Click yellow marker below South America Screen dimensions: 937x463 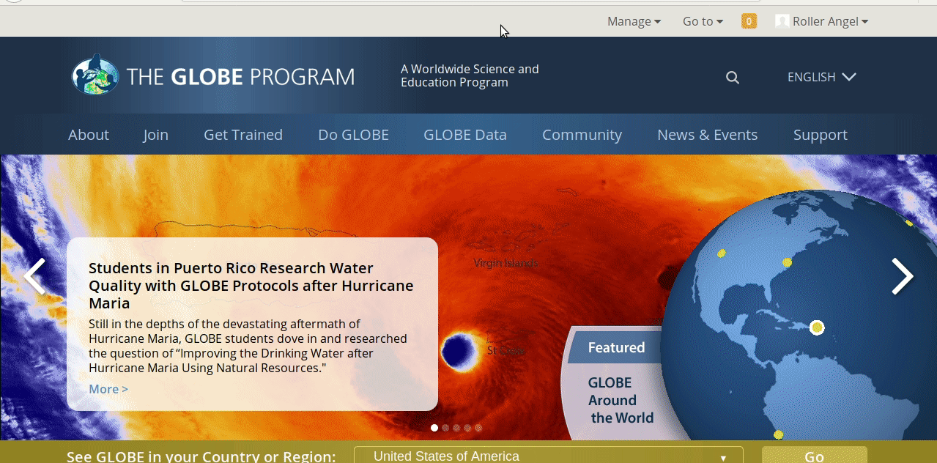pyautogui.click(x=778, y=434)
